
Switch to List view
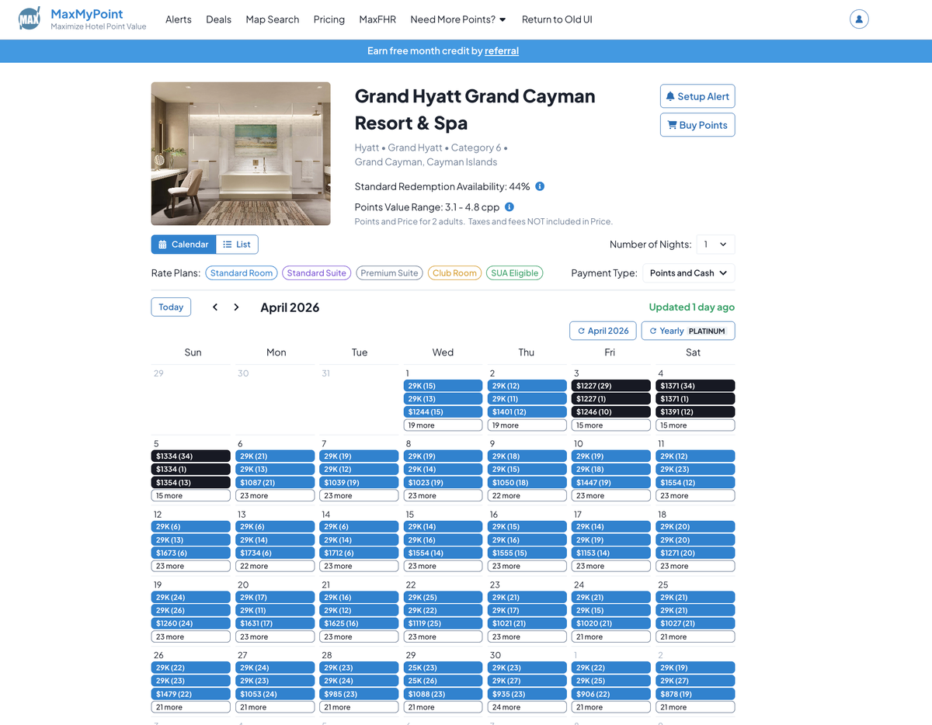[x=237, y=245]
